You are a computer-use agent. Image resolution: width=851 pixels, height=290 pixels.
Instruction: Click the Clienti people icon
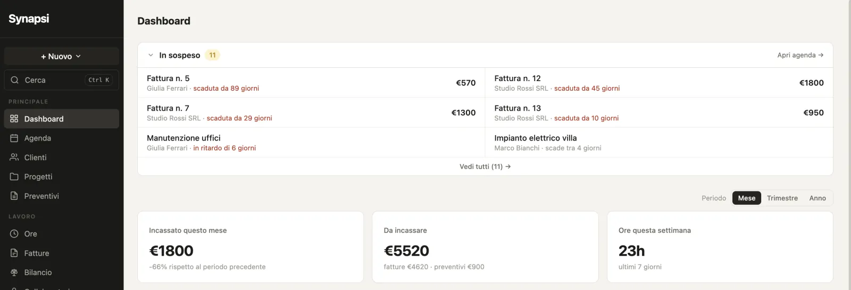14,157
